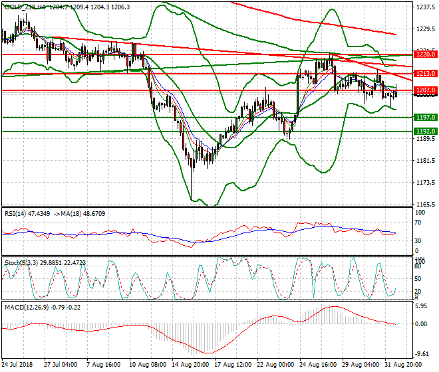This screenshot has height=372, width=439.
Task: Select the 1220.0 red resistance level label
Action: (x=424, y=54)
